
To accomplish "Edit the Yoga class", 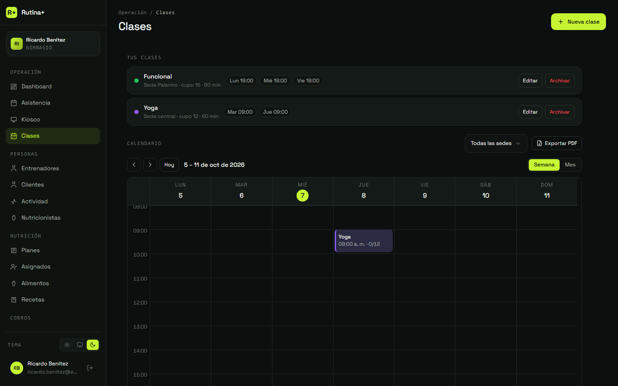I will point(530,112).
